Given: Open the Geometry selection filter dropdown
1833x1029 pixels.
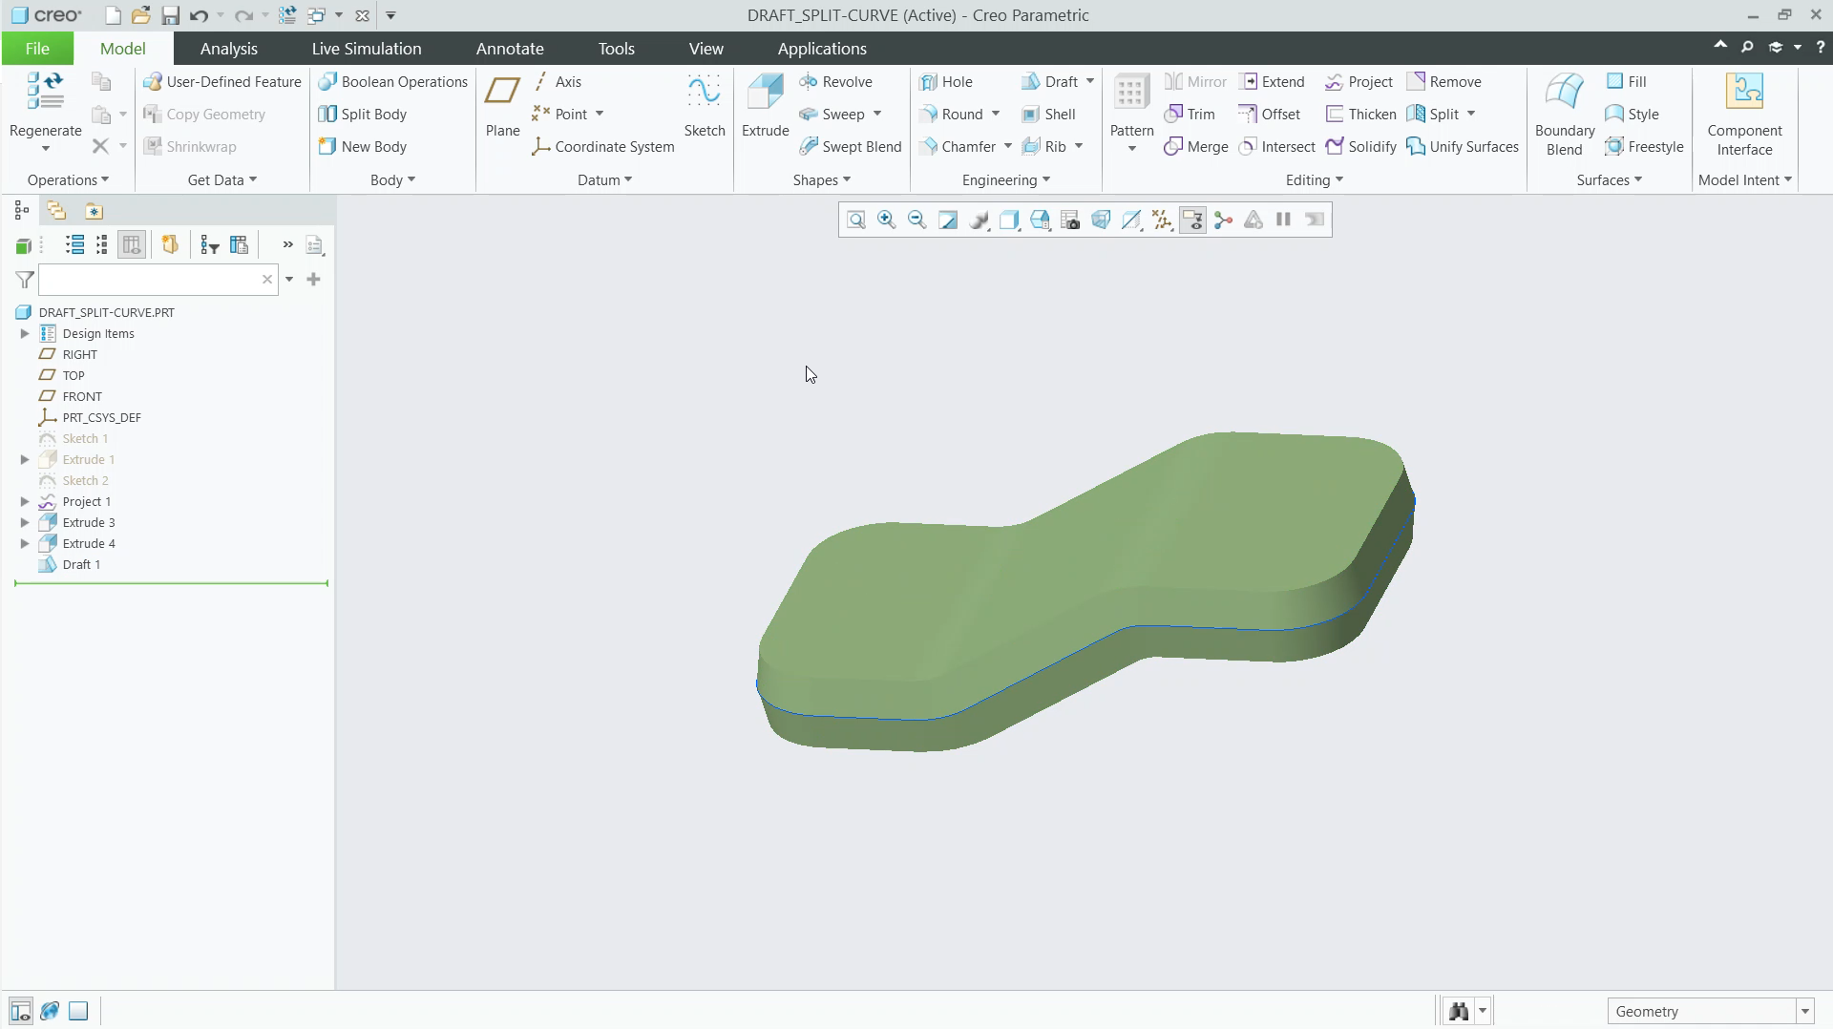Looking at the screenshot, I should point(1805,1012).
